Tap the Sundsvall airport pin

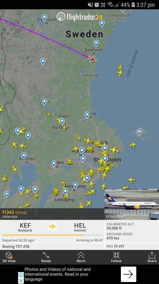tap(96, 43)
